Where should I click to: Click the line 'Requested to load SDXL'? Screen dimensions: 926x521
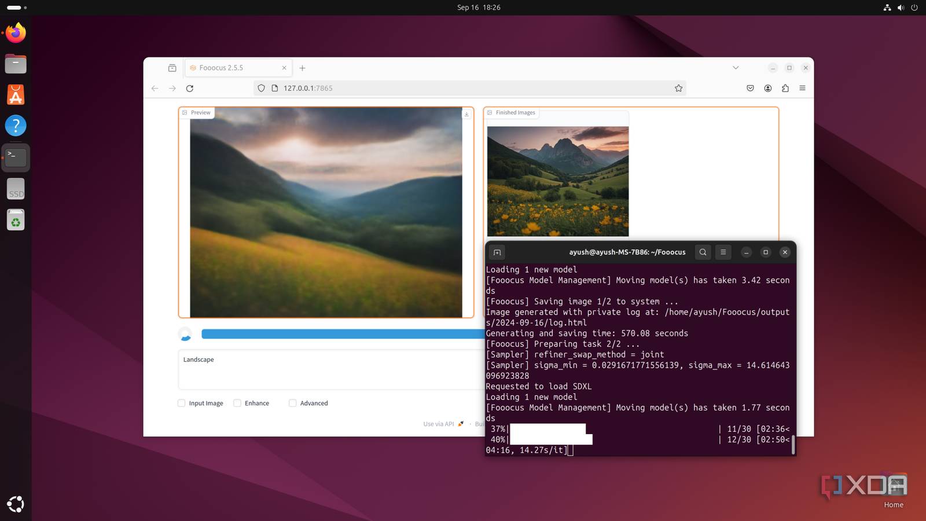(538, 387)
